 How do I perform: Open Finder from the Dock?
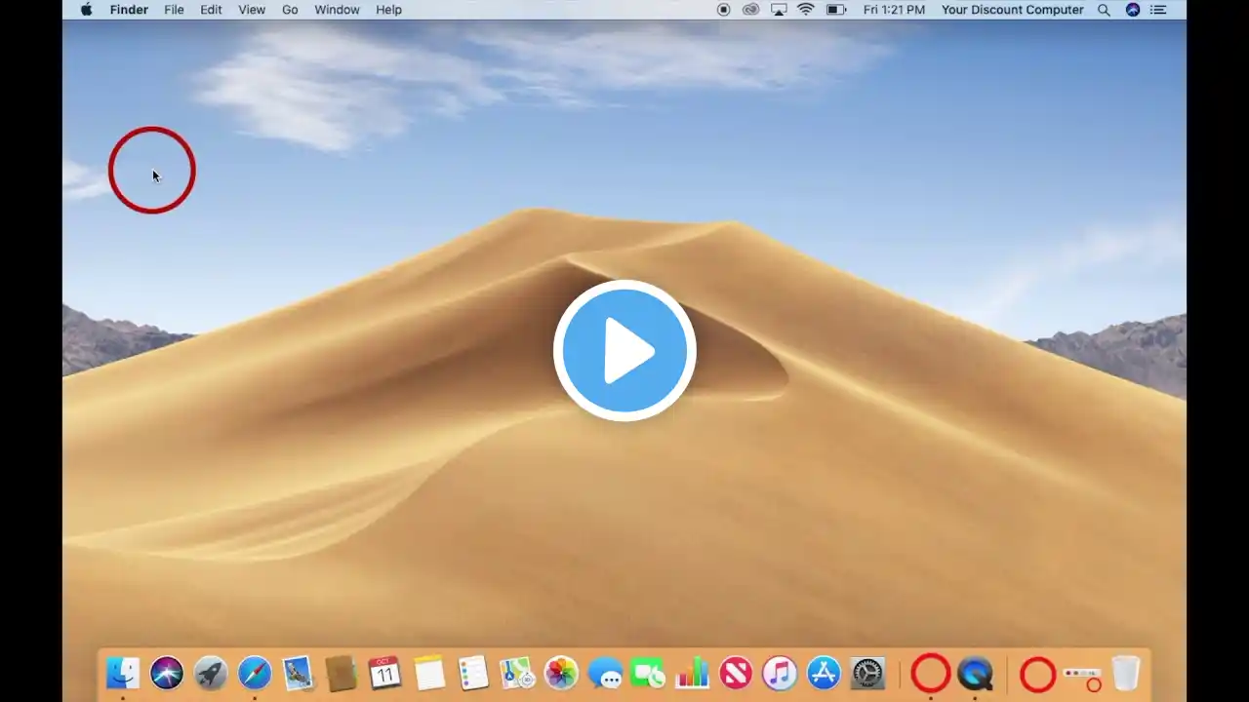pos(123,673)
